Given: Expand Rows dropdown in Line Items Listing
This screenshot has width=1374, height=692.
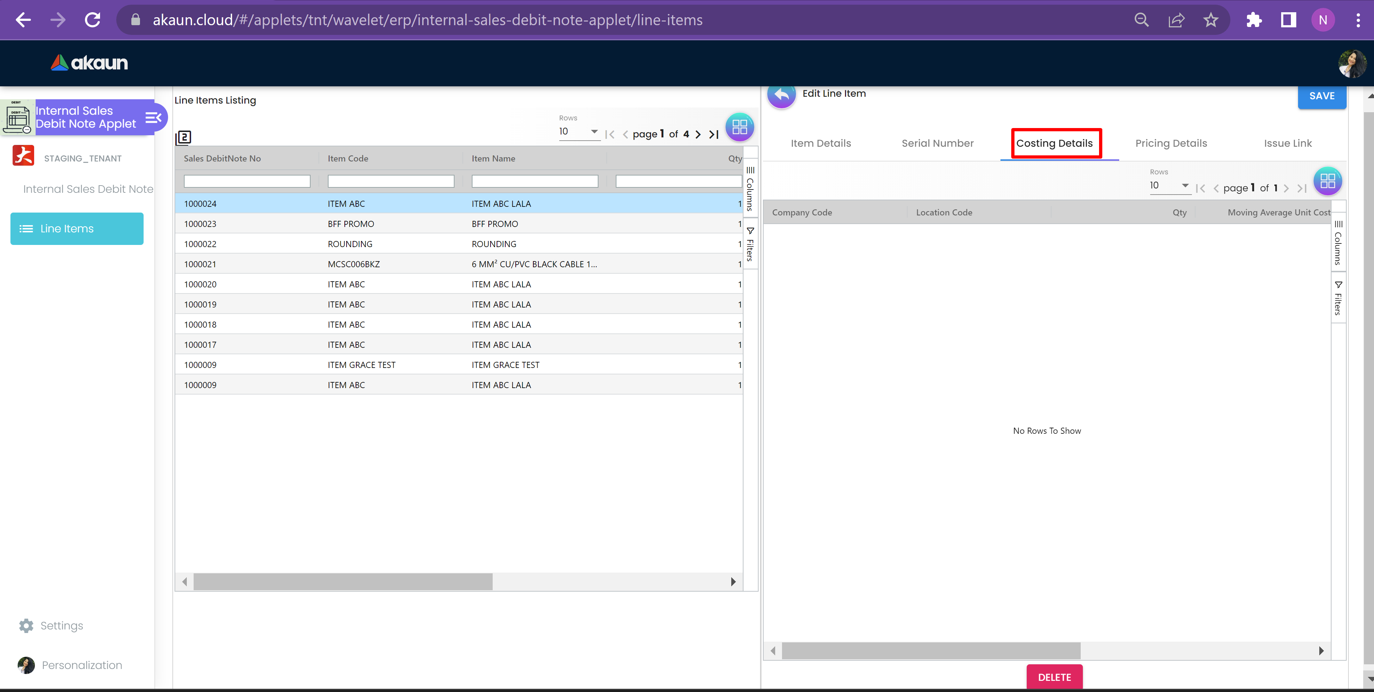Looking at the screenshot, I should click(x=579, y=131).
